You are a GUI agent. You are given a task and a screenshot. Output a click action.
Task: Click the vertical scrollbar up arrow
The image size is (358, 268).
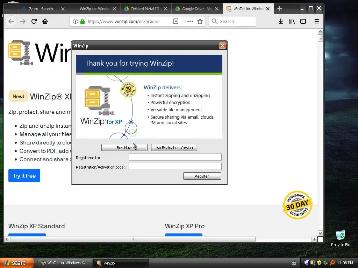[x=320, y=31]
